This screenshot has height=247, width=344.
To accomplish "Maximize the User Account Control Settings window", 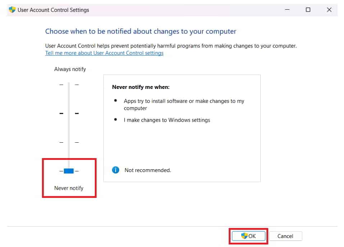I will click(308, 10).
